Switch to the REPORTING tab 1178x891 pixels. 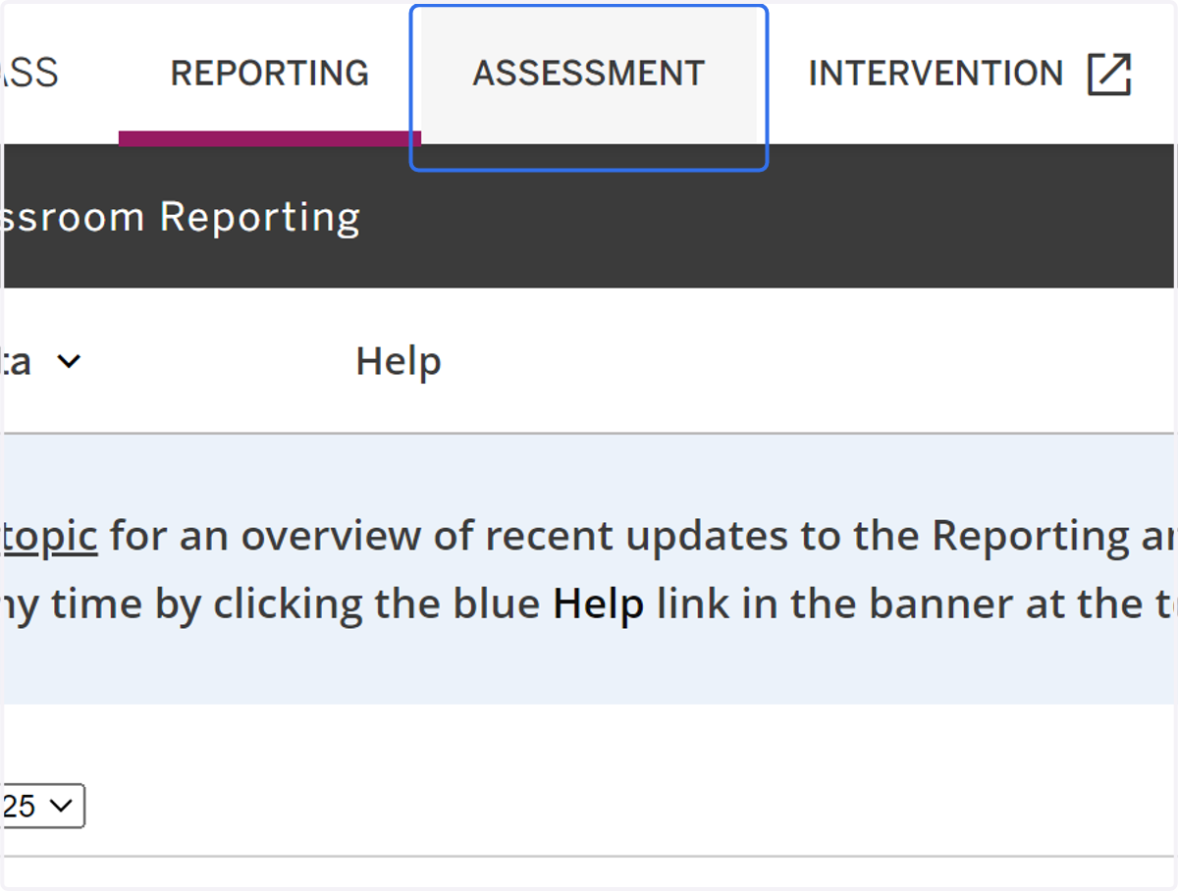pos(270,74)
